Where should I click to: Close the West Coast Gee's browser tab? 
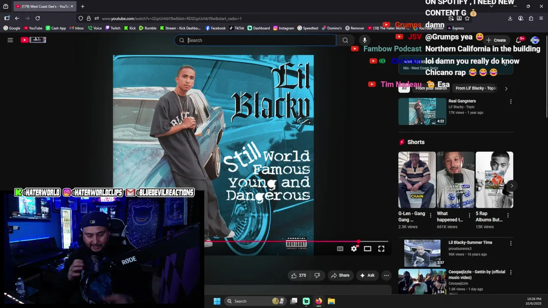(72, 6)
